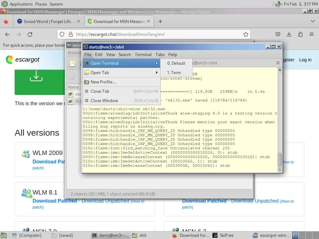319x239 pixels.
Task: Open the Pocket save icon in Firefox
Action: pyautogui.click(x=278, y=34)
